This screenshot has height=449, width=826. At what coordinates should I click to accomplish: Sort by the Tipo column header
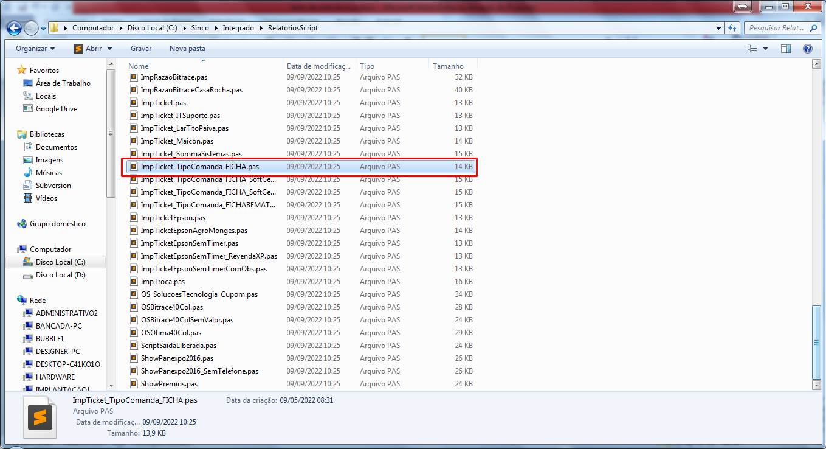367,66
